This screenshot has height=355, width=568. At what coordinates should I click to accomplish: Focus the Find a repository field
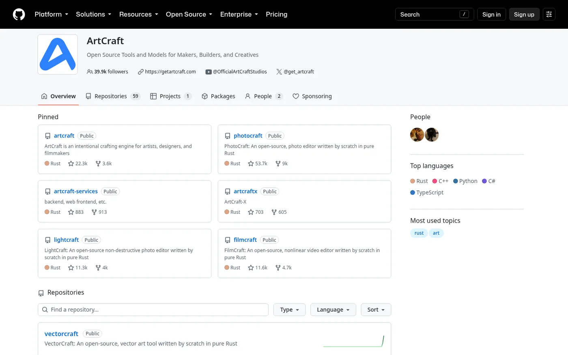[x=153, y=310]
